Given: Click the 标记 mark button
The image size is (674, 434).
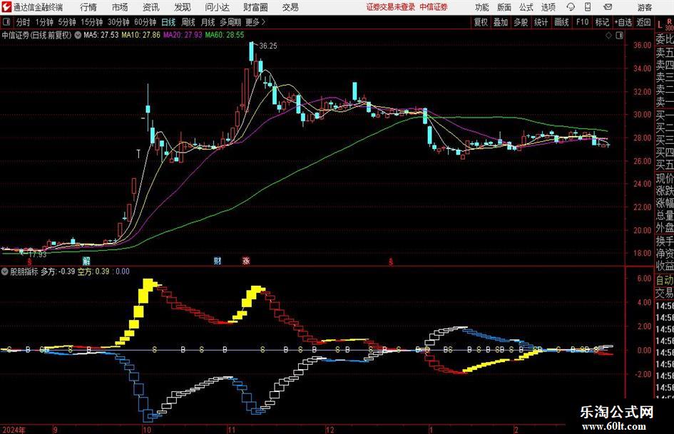Looking at the screenshot, I should click(602, 22).
